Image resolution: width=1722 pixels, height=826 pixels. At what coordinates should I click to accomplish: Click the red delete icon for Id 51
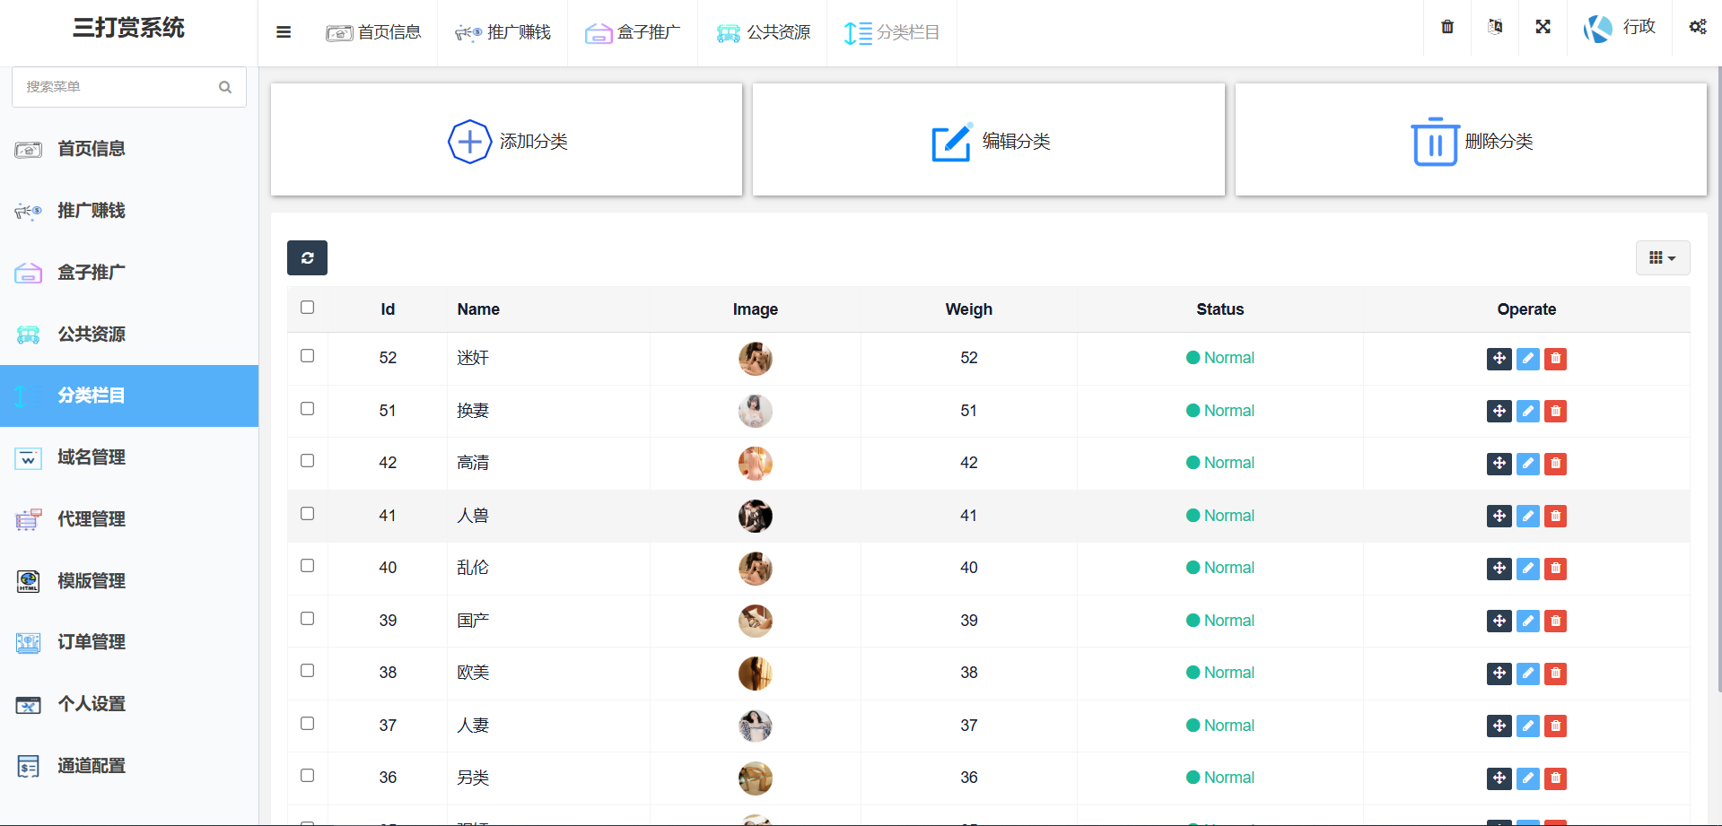[1555, 412]
